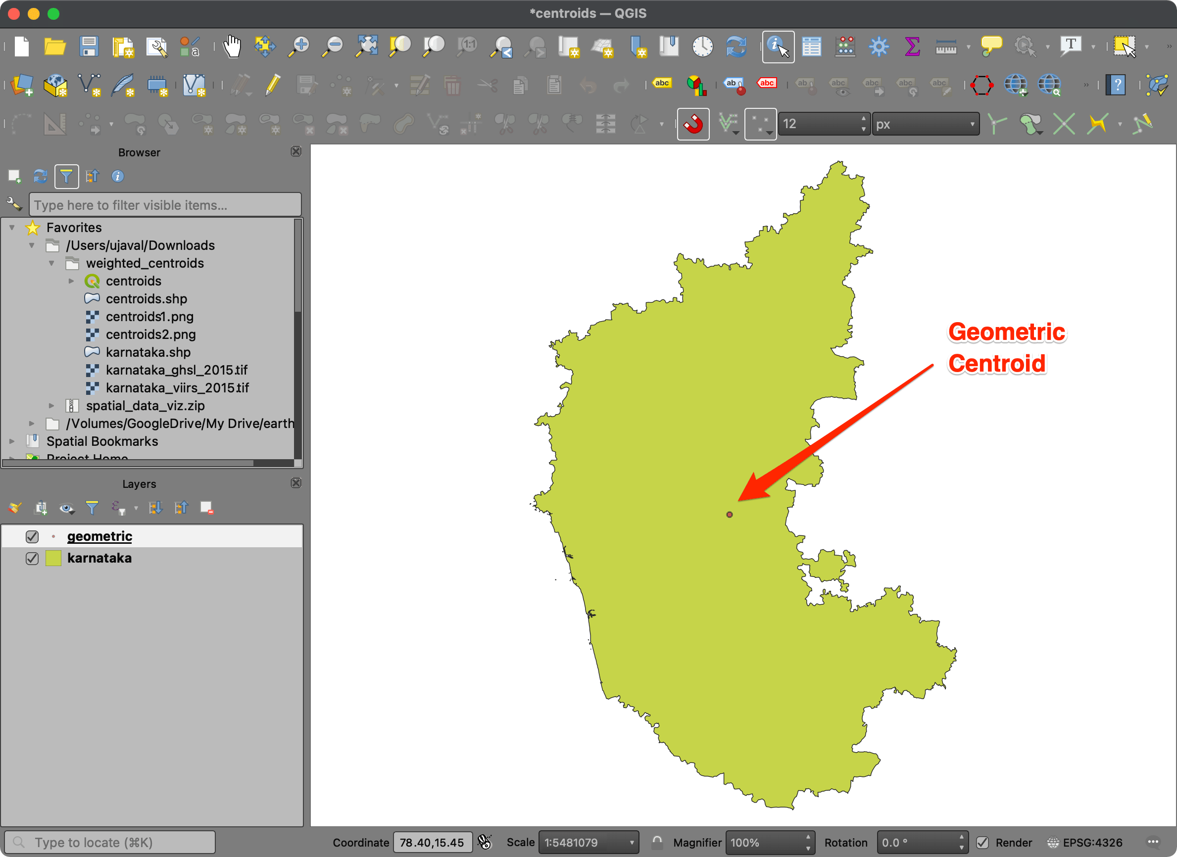This screenshot has height=857, width=1177.
Task: Zoom to the full map extent
Action: point(366,46)
